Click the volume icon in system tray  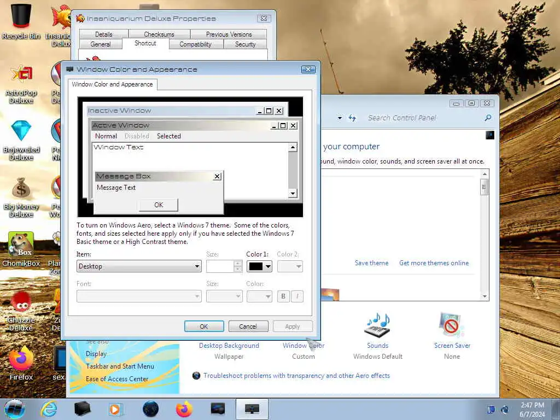point(505,410)
